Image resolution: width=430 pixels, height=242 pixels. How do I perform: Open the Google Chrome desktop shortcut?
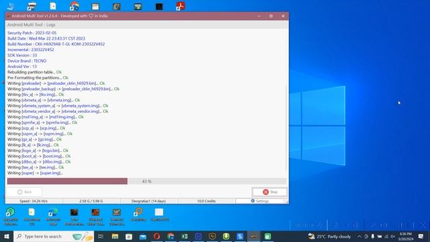click(75, 6)
